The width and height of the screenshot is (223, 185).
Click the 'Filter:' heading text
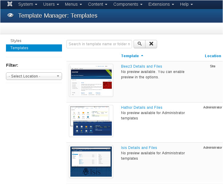(x=12, y=65)
